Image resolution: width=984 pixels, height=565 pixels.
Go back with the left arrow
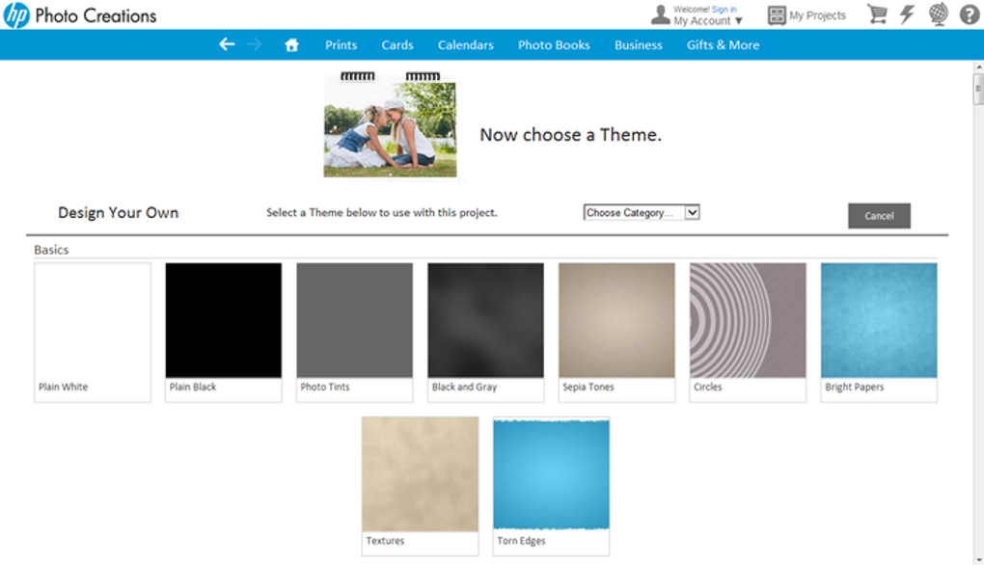[227, 44]
